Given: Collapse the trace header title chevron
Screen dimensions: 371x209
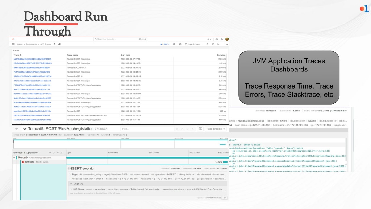Looking at the screenshot, I should pyautogui.click(x=25, y=129).
